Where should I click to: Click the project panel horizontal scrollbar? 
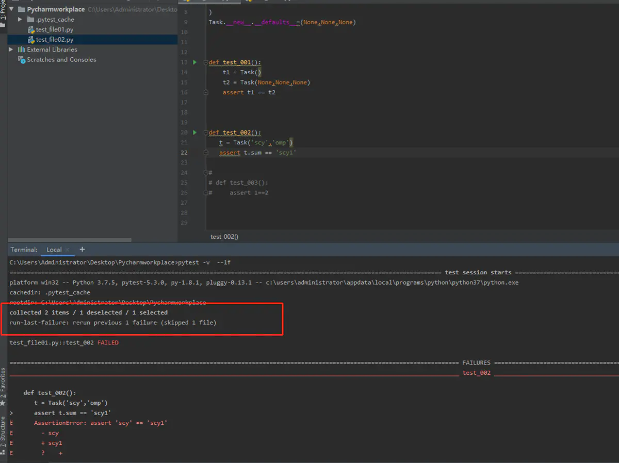70,240
